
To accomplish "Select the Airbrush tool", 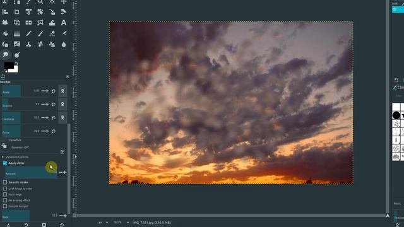I will (64, 33).
